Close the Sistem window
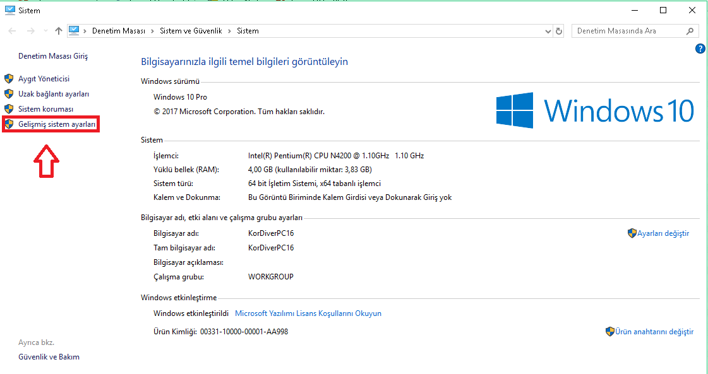This screenshot has width=708, height=374. (692, 10)
